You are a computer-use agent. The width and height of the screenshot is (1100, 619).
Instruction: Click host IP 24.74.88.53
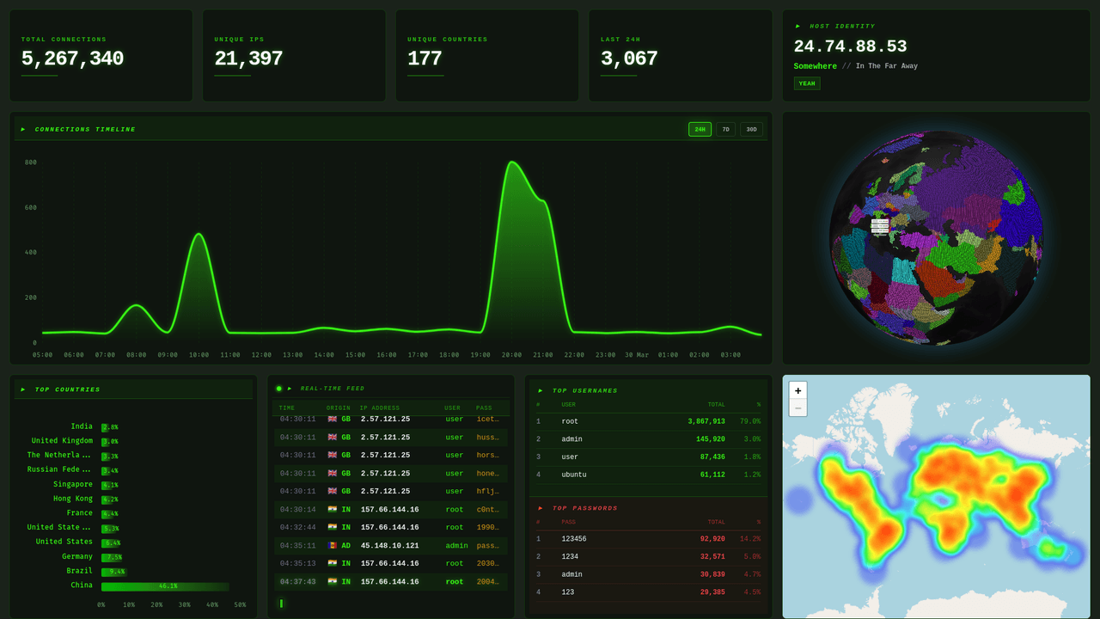click(x=850, y=46)
